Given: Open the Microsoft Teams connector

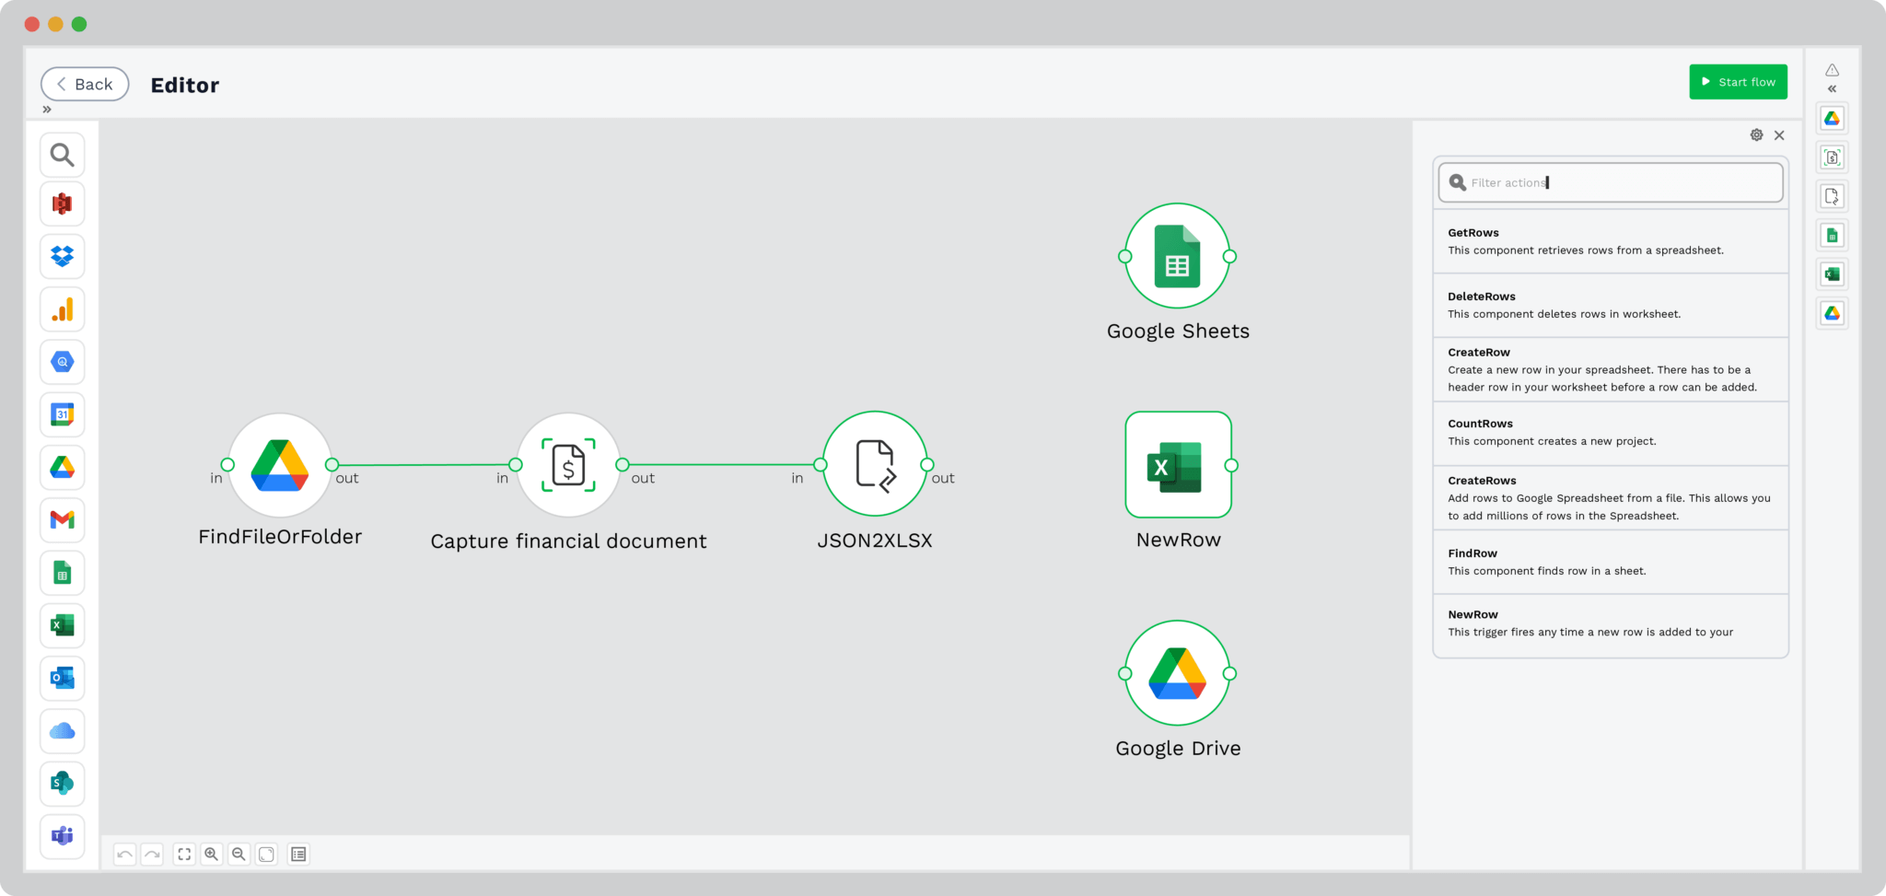Looking at the screenshot, I should 62,836.
